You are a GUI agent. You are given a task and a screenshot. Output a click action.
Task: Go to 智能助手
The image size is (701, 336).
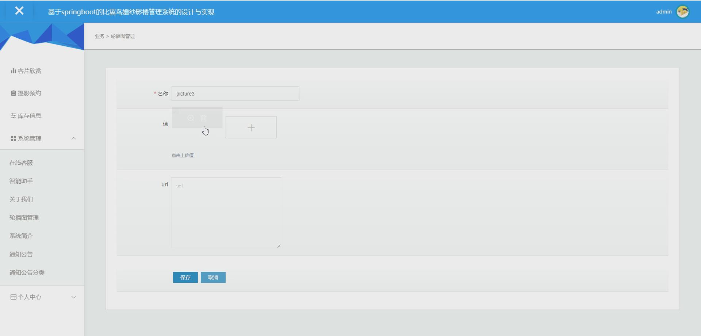click(x=21, y=181)
